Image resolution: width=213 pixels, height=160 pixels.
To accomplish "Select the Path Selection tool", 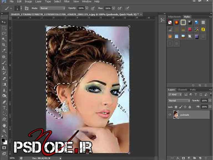I will tap(4, 113).
